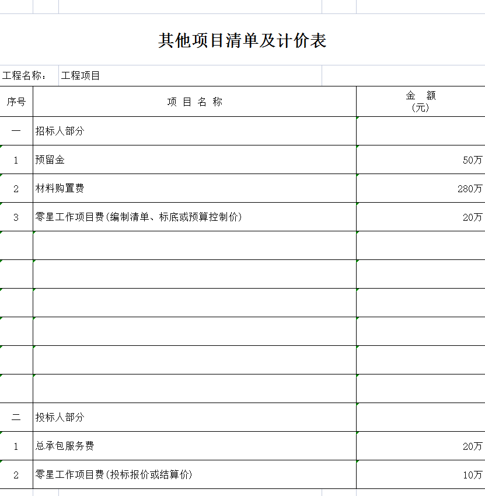Select the amount cell beside 零星工作项目费(编制清单
Screen dimensions: 485x496
[421, 217]
